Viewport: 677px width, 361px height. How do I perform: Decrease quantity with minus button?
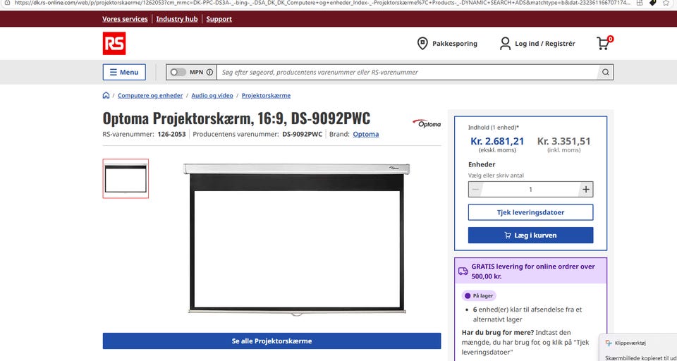pyautogui.click(x=475, y=189)
